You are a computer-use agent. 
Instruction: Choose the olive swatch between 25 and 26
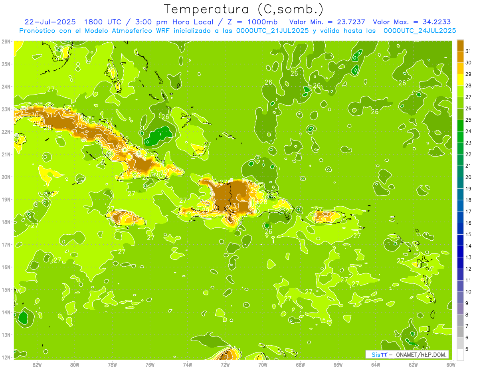(460, 114)
